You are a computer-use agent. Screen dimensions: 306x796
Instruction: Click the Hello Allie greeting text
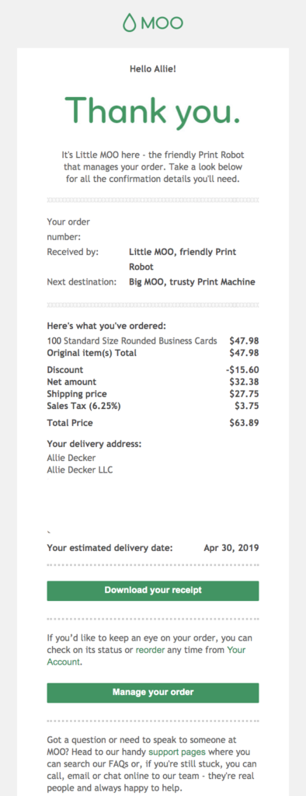point(153,68)
